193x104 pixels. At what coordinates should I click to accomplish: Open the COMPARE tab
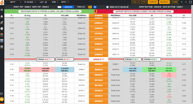click(x=153, y=2)
